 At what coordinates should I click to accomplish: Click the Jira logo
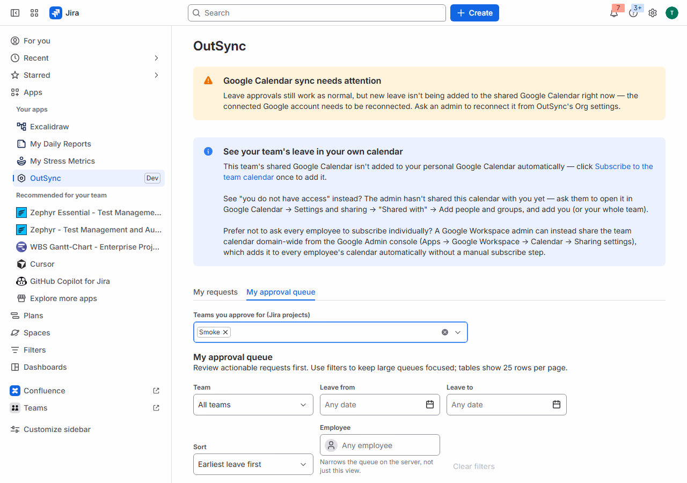click(x=56, y=13)
